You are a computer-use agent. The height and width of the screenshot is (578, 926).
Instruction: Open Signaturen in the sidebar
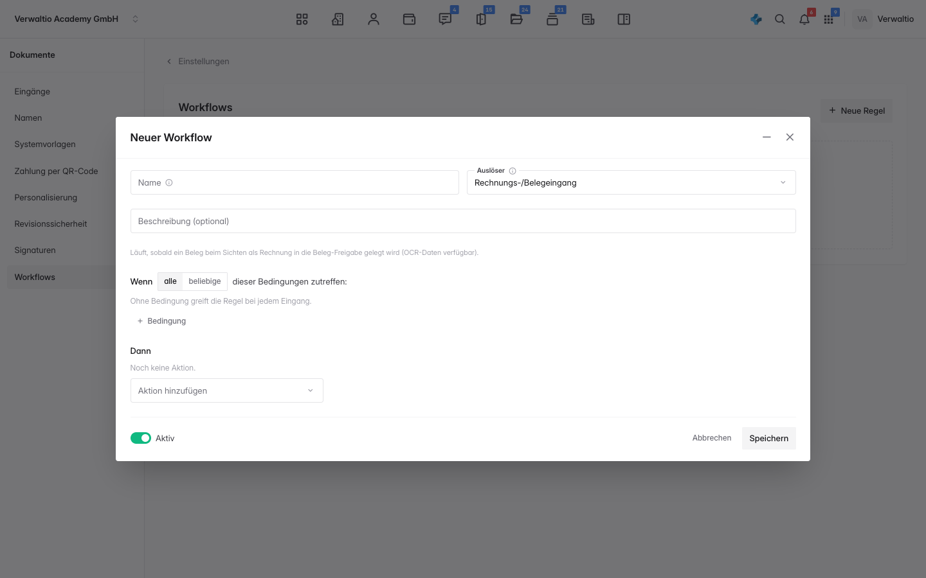[x=72, y=250]
